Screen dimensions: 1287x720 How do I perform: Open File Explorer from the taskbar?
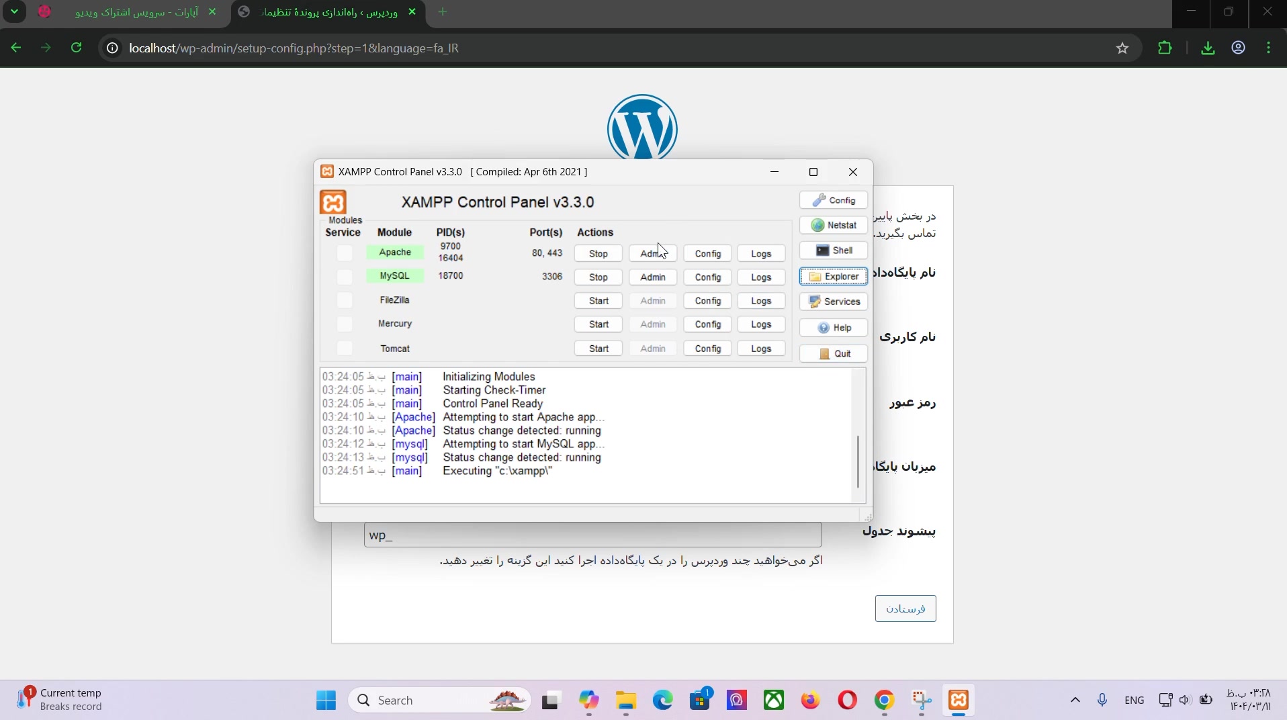pyautogui.click(x=626, y=701)
